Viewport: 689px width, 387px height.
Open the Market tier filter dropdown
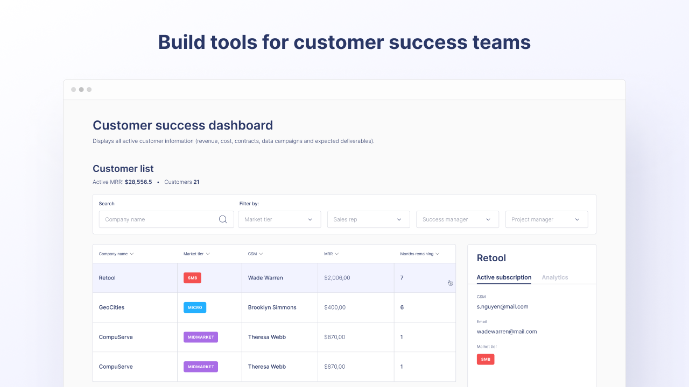pos(279,219)
